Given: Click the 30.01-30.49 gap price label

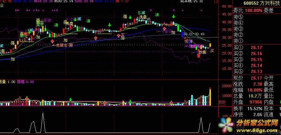Looking at the screenshot, I should tap(194, 34).
